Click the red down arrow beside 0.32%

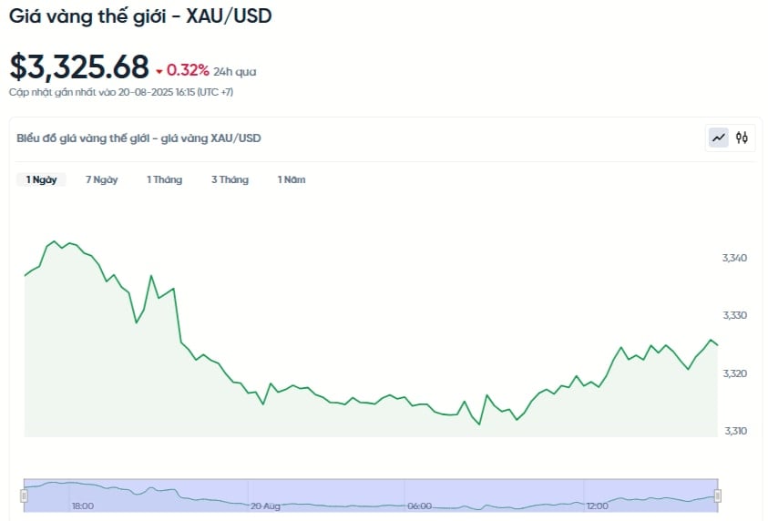pyautogui.click(x=159, y=71)
